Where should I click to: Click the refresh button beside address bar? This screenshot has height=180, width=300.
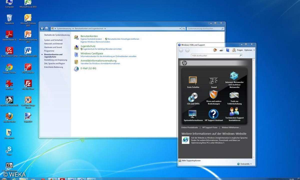183,29
